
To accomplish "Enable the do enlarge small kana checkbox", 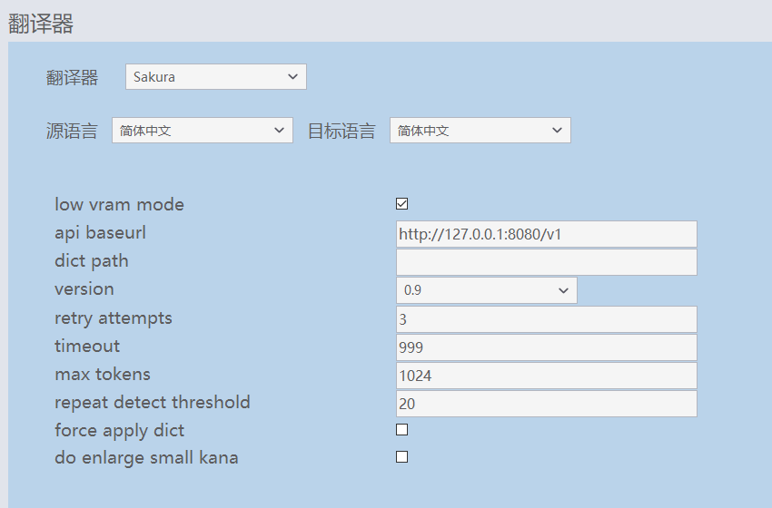I will coord(401,457).
